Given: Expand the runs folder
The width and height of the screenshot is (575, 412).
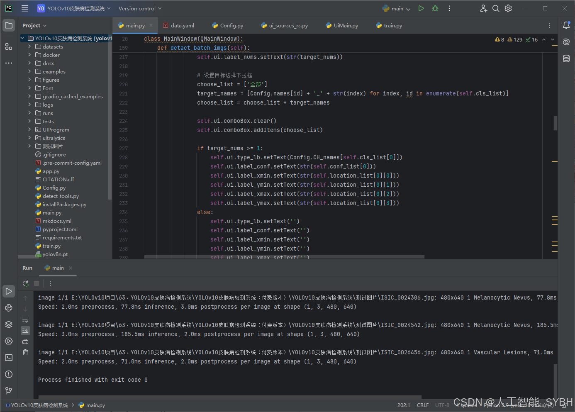Looking at the screenshot, I should 29,113.
